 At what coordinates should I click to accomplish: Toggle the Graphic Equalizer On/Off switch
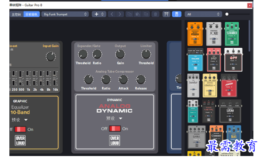click(x=20, y=130)
